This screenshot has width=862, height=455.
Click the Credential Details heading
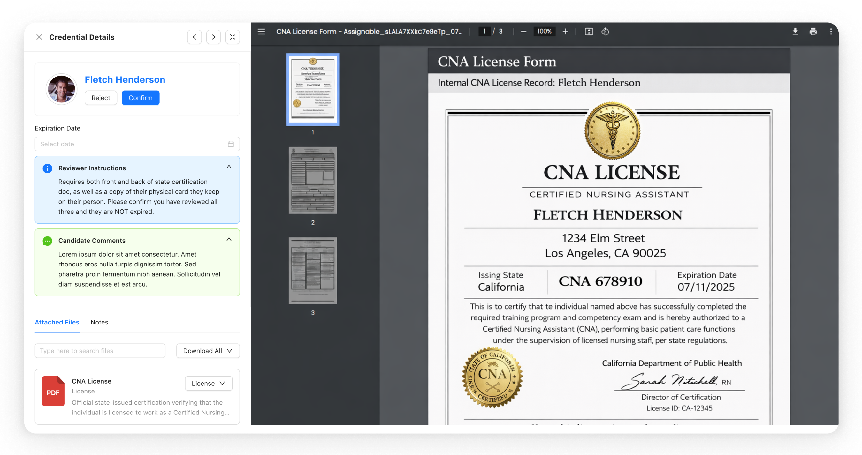[x=82, y=37]
